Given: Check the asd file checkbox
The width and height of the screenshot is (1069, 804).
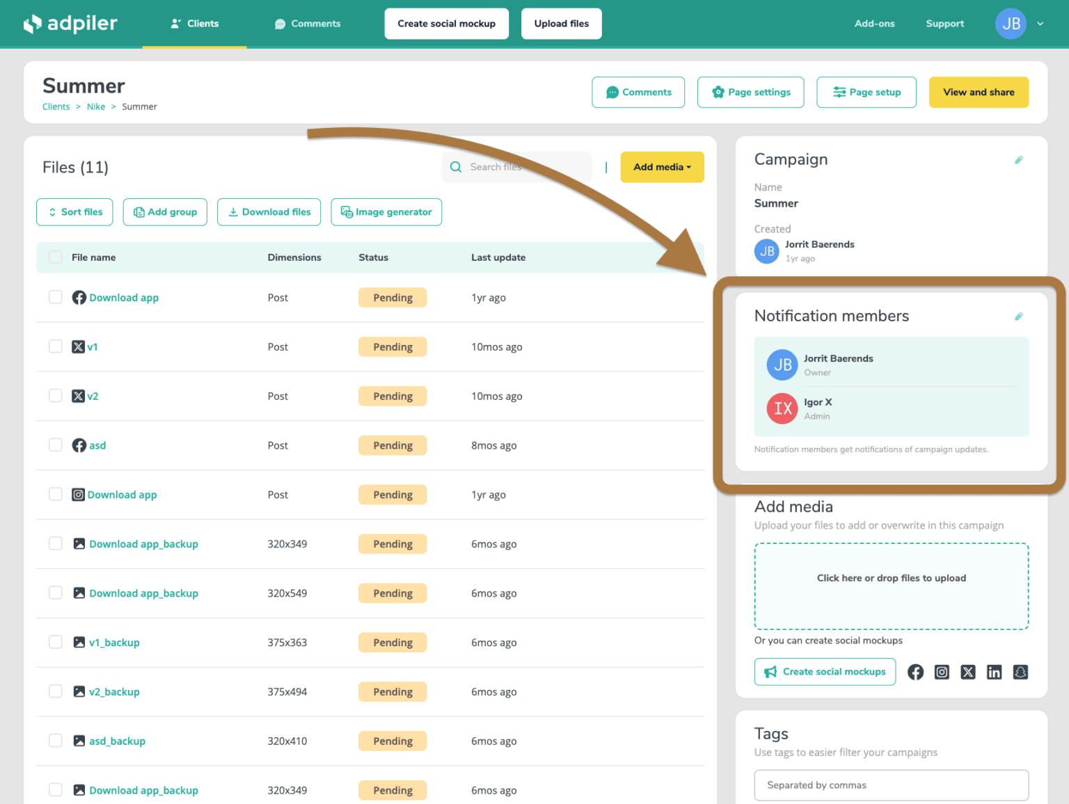Looking at the screenshot, I should coord(55,444).
